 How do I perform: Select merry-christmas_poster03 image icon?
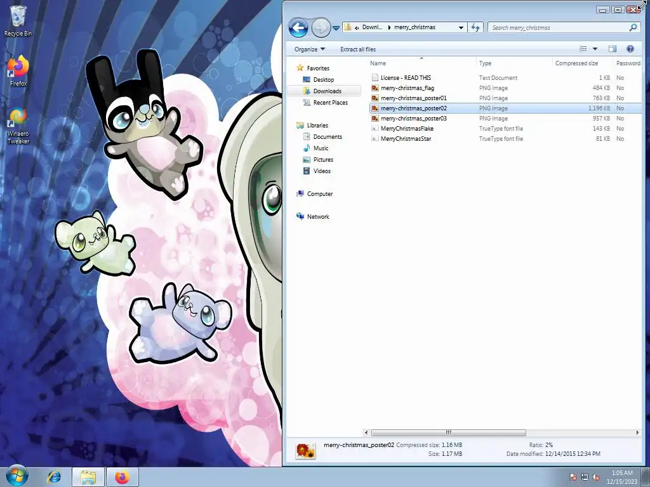click(x=375, y=118)
